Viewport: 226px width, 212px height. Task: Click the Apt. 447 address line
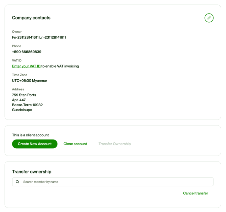point(19,100)
